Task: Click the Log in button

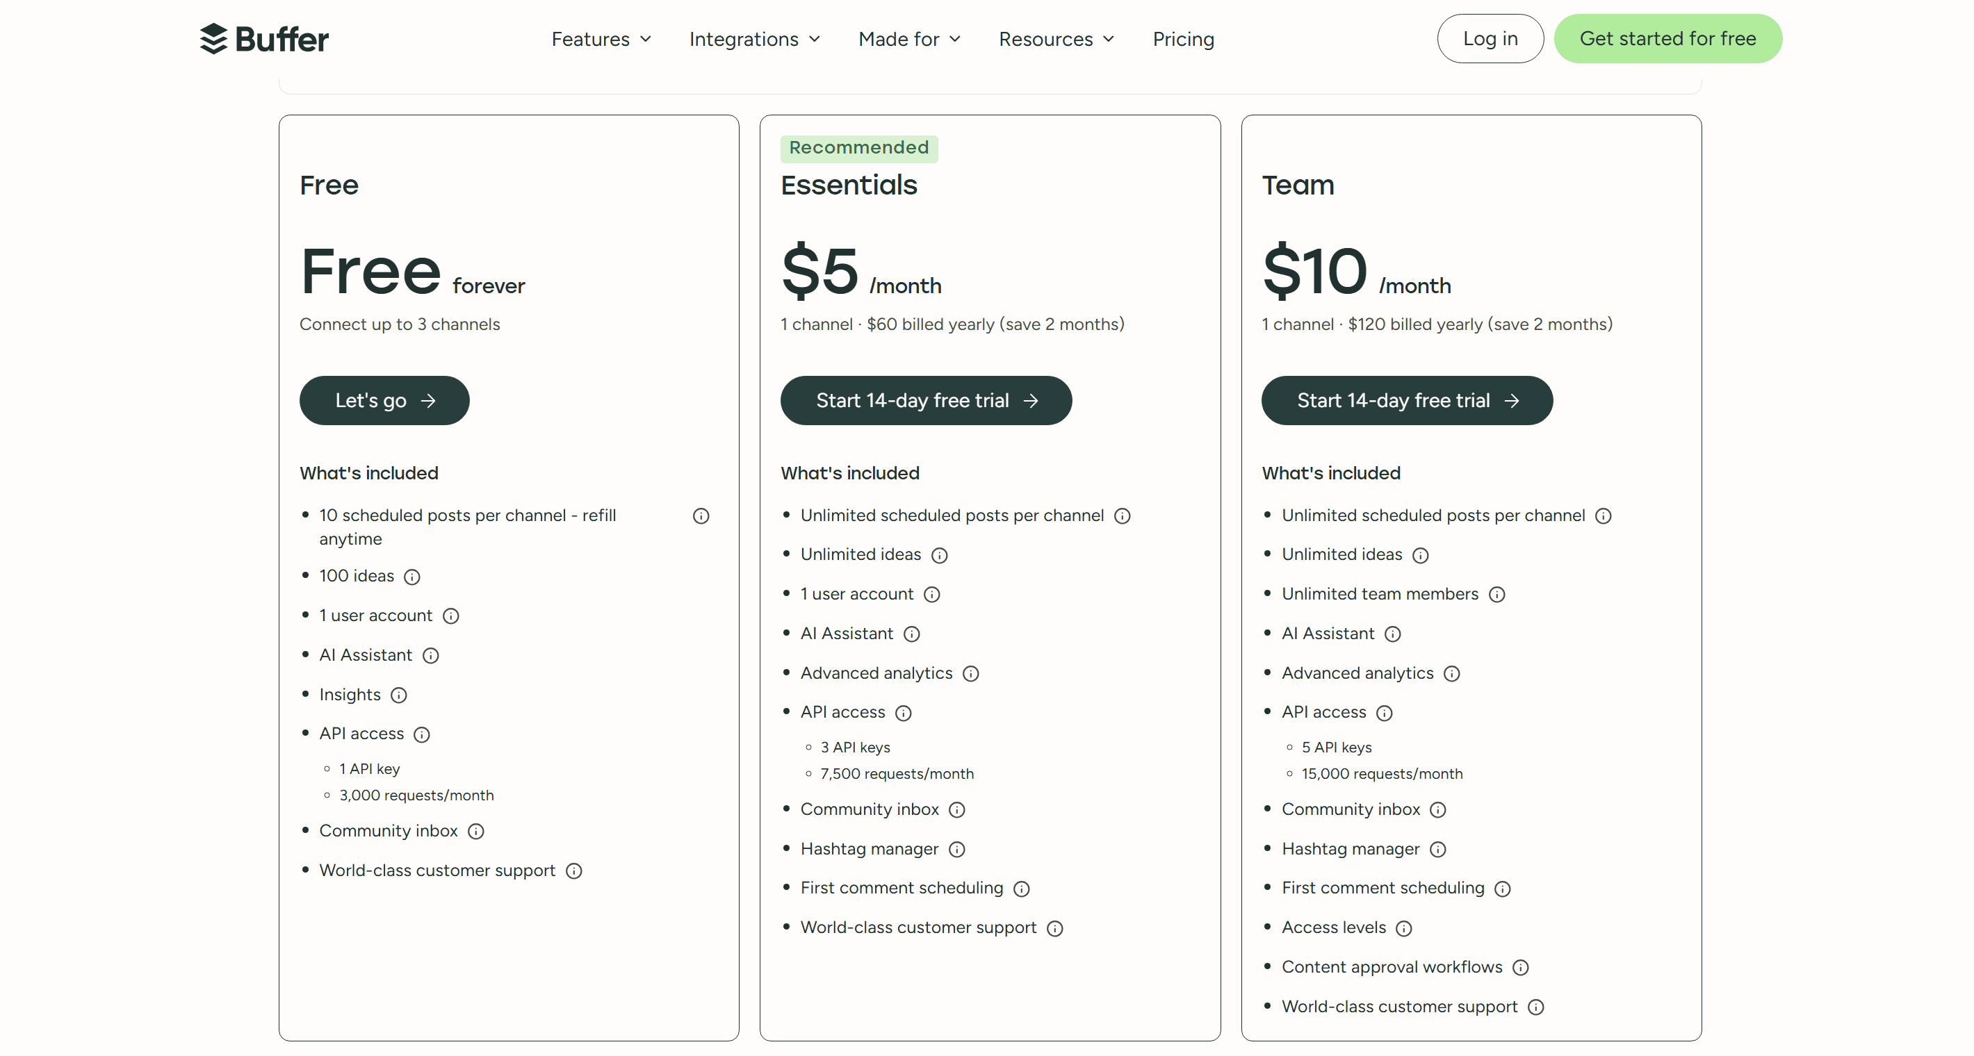Action: tap(1490, 38)
